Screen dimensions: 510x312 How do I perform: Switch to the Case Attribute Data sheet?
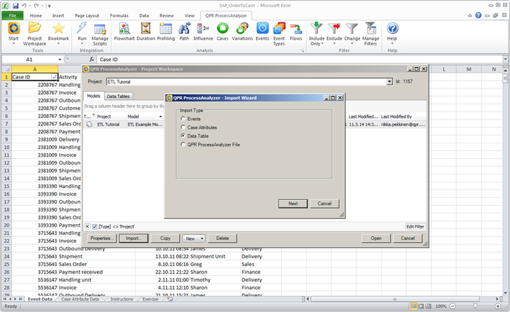(x=80, y=299)
